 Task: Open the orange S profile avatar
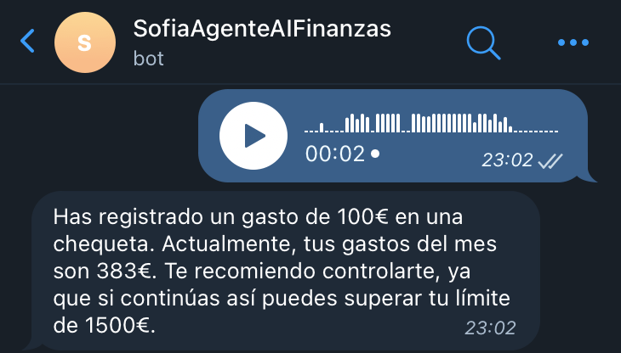click(x=85, y=42)
